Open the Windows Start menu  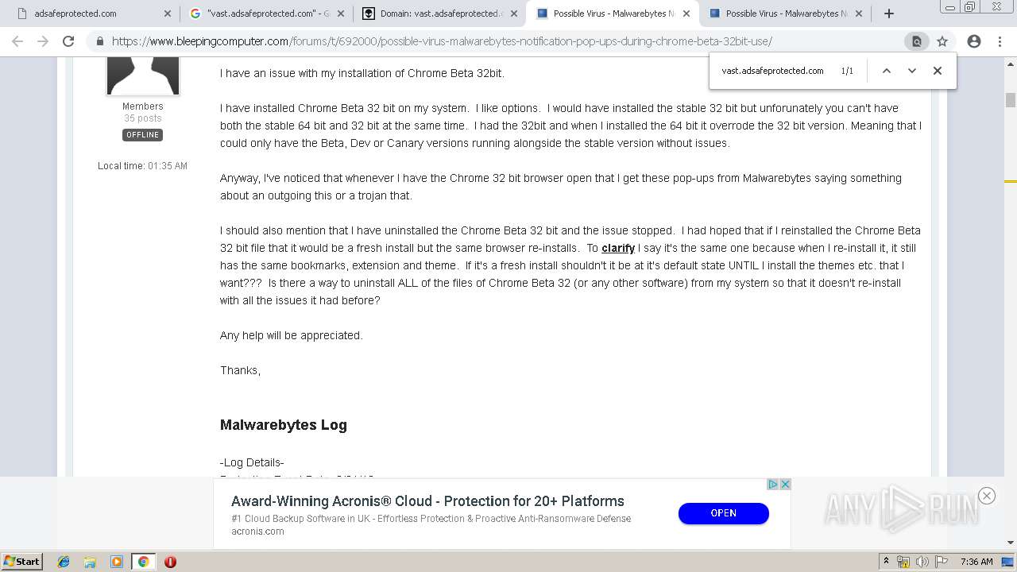click(x=22, y=561)
